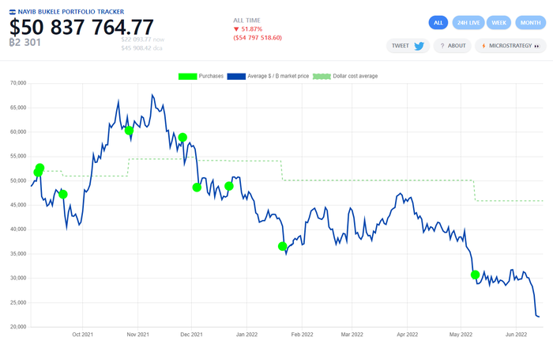Click the 51.87% all-time loss percentage
The image size is (553, 345).
pos(251,29)
